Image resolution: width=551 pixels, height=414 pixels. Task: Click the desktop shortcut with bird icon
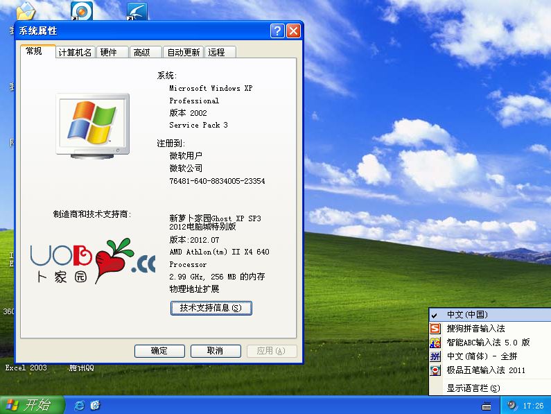137,11
